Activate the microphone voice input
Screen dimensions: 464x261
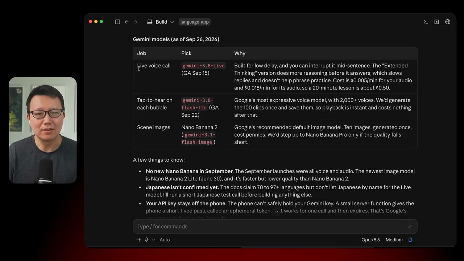(147, 240)
